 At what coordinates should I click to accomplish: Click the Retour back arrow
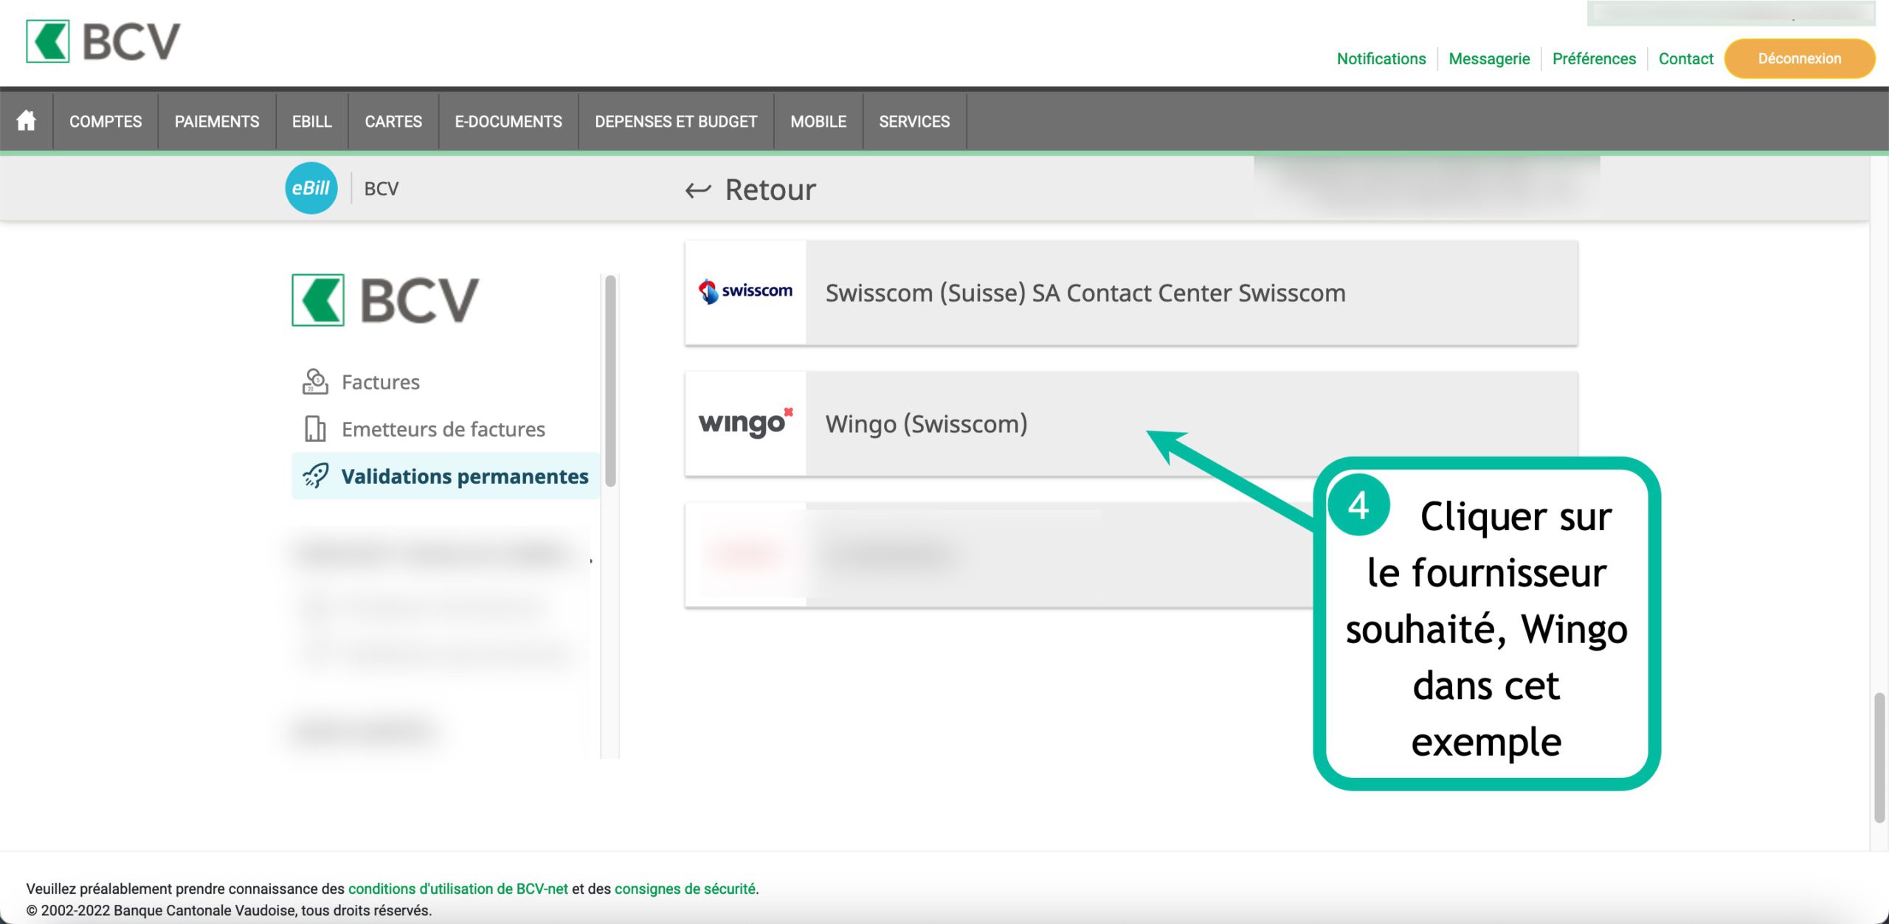tap(698, 190)
